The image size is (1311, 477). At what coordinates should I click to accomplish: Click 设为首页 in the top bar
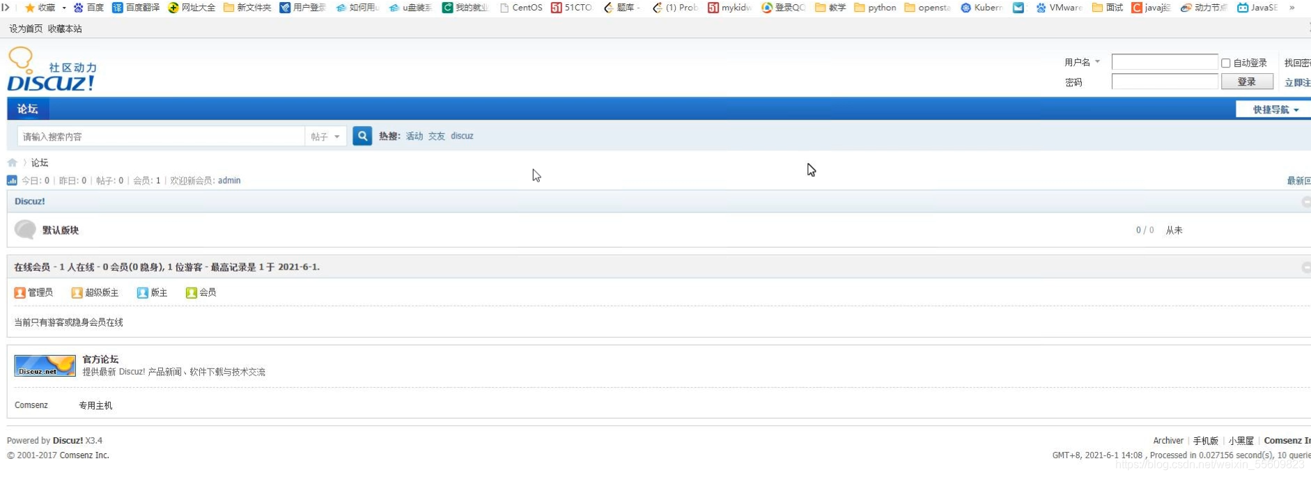tap(26, 29)
